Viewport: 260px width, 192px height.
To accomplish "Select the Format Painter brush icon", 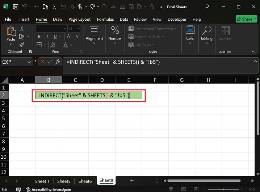I will [22, 45].
